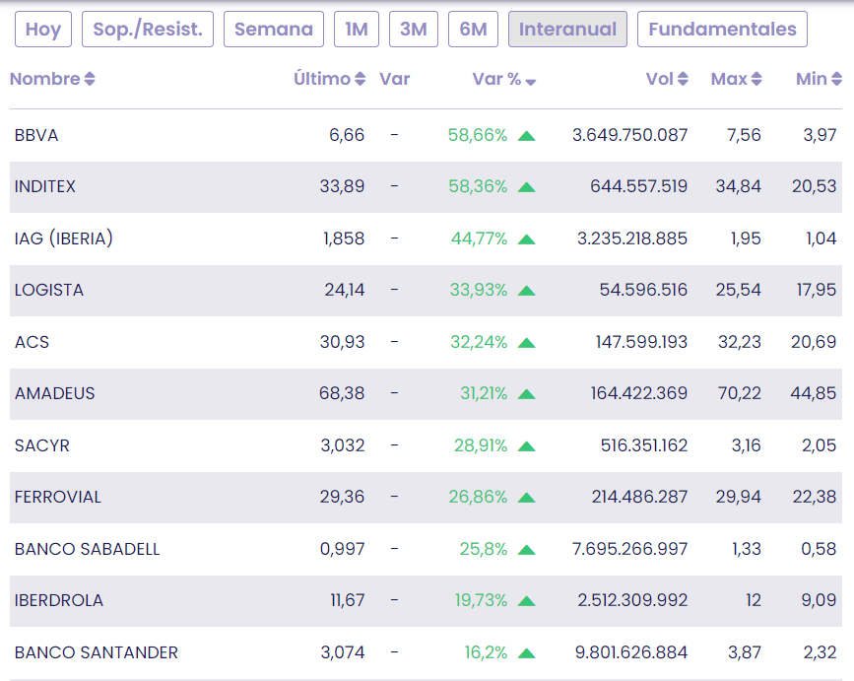The height and width of the screenshot is (681, 854).
Task: Click green up arrow for BBVA
Action: [527, 136]
